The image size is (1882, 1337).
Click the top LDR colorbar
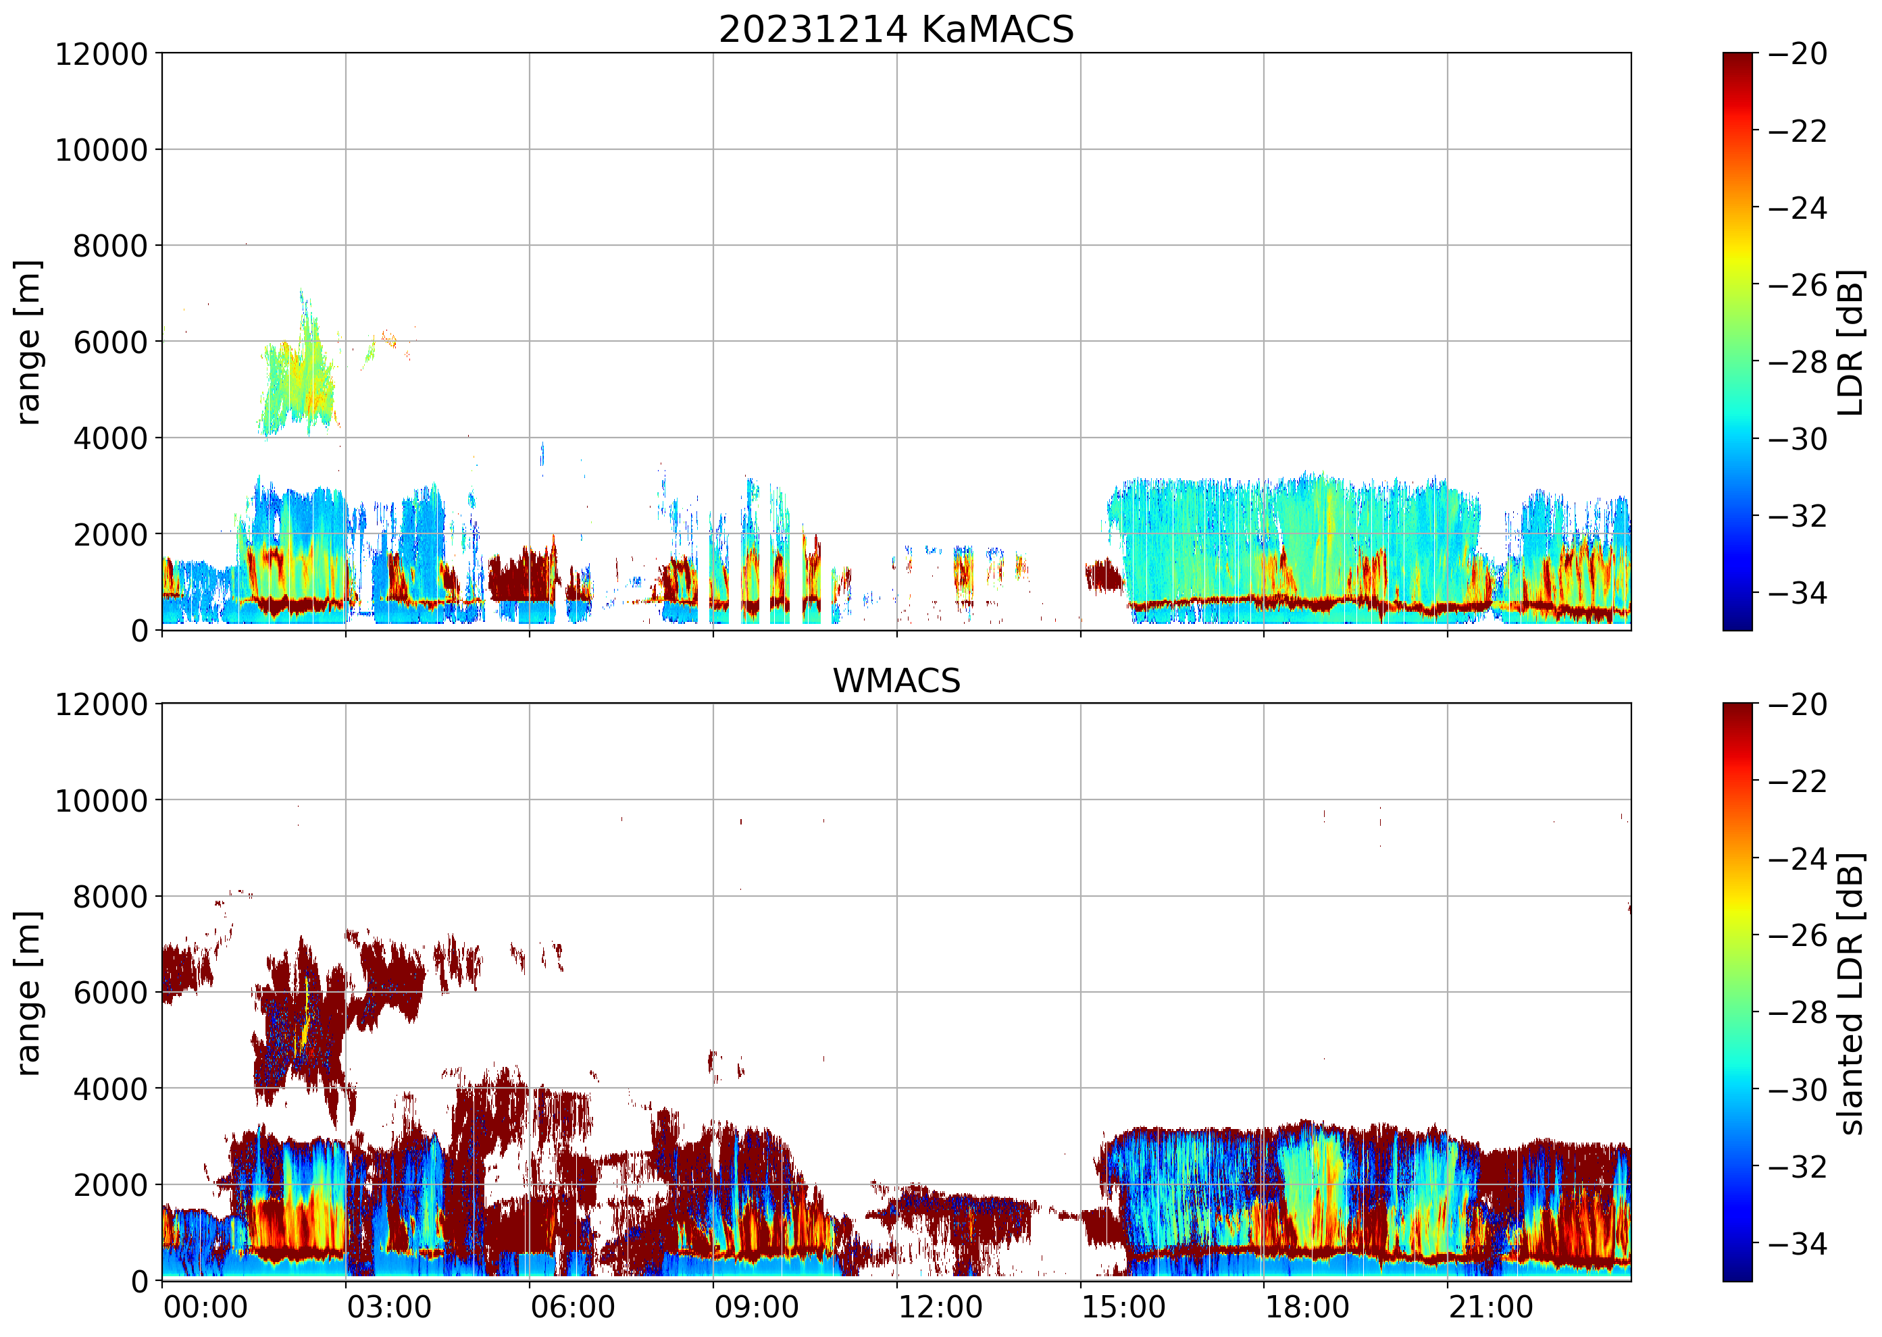(x=1737, y=342)
